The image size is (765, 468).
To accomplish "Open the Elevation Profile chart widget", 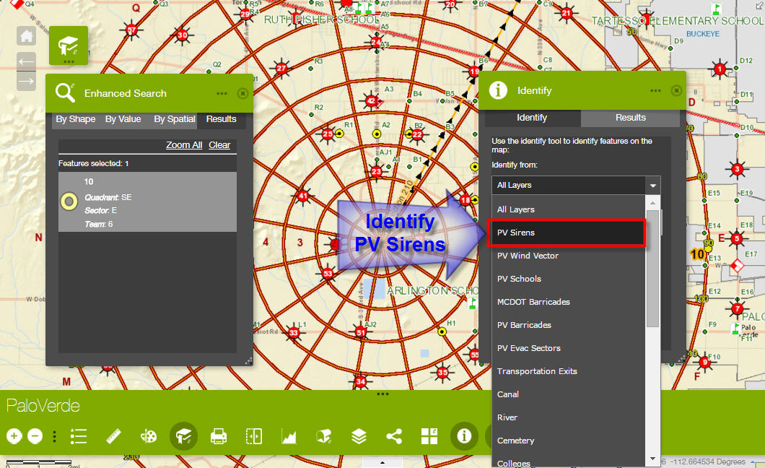I will pos(289,435).
